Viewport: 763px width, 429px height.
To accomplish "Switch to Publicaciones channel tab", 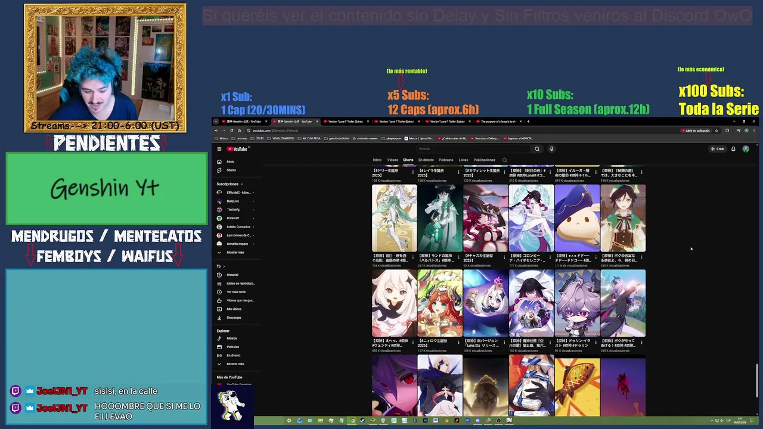I will coord(484,160).
